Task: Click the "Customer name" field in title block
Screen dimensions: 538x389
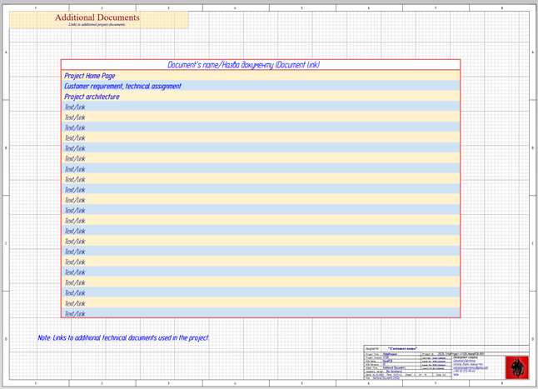Action: [x=402, y=347]
